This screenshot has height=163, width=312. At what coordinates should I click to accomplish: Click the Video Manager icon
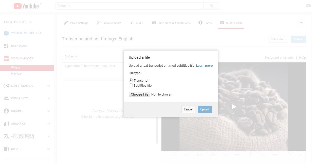pyautogui.click(x=6, y=58)
